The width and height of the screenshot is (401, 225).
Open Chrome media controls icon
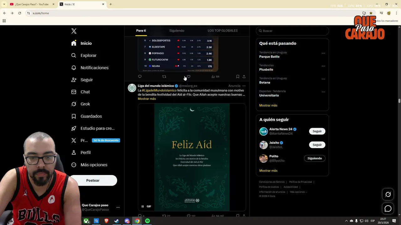[x=381, y=13]
